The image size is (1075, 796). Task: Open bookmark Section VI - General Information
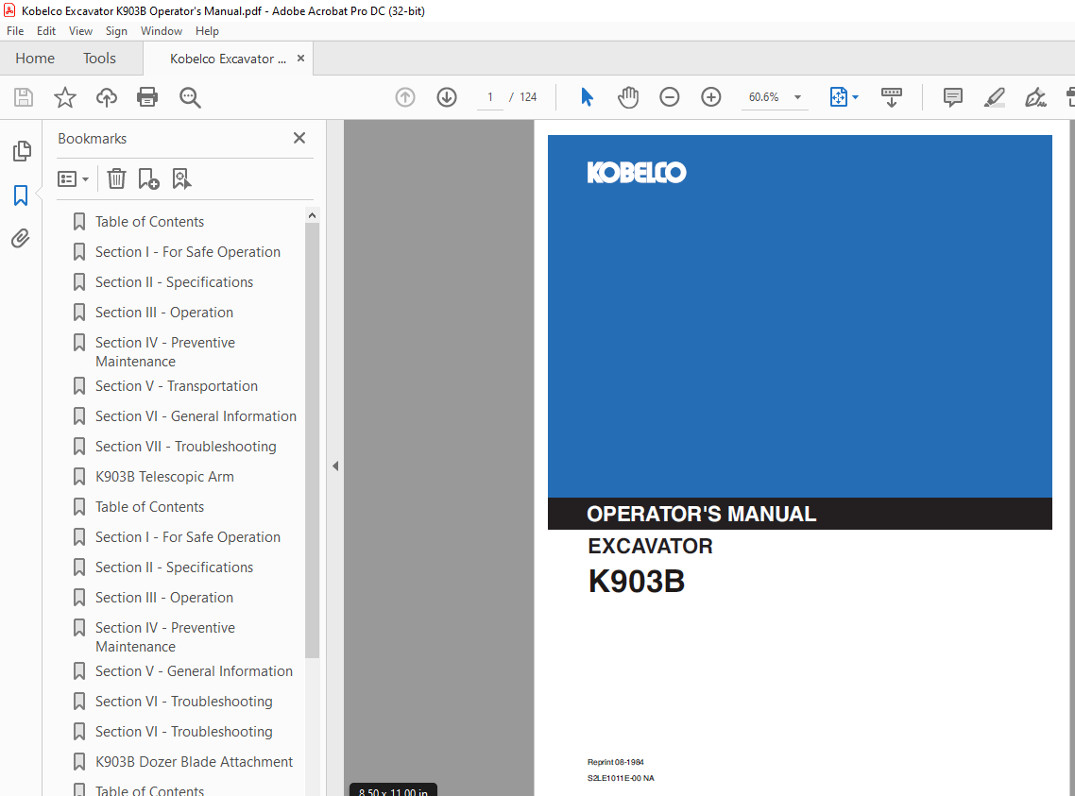[196, 416]
